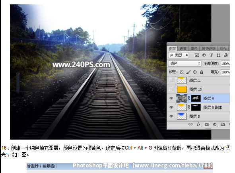Open the 滤色 blend mode dropdown
Image resolution: width=235 pixels, height=173 pixels.
point(185,64)
